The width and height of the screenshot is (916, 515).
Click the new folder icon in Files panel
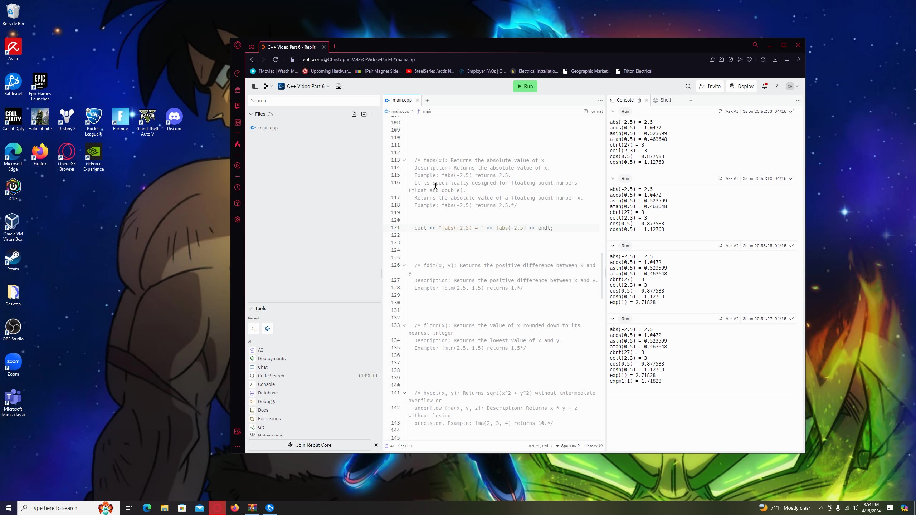point(364,114)
